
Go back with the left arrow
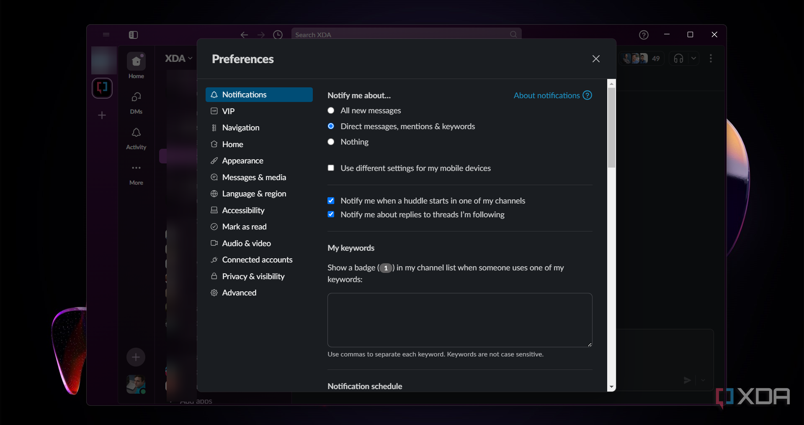pyautogui.click(x=244, y=35)
